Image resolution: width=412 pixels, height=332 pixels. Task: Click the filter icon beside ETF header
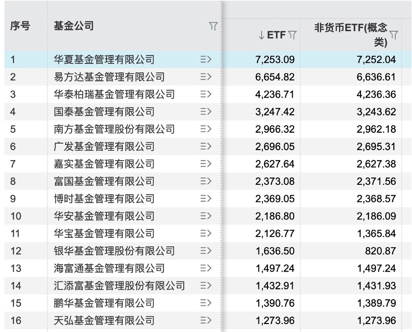point(292,35)
